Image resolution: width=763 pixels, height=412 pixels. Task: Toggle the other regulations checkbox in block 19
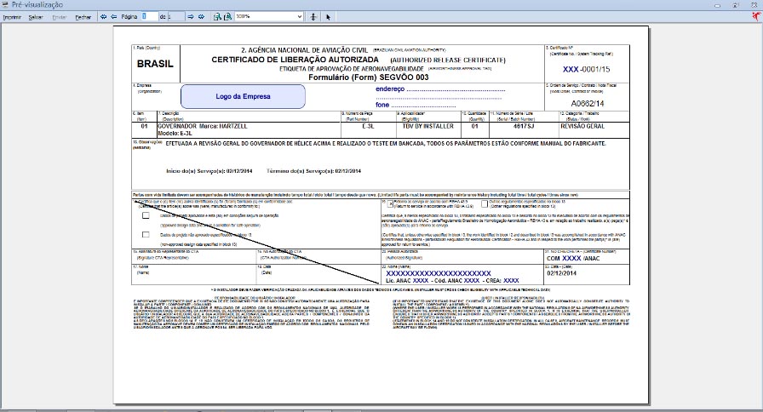click(x=485, y=203)
